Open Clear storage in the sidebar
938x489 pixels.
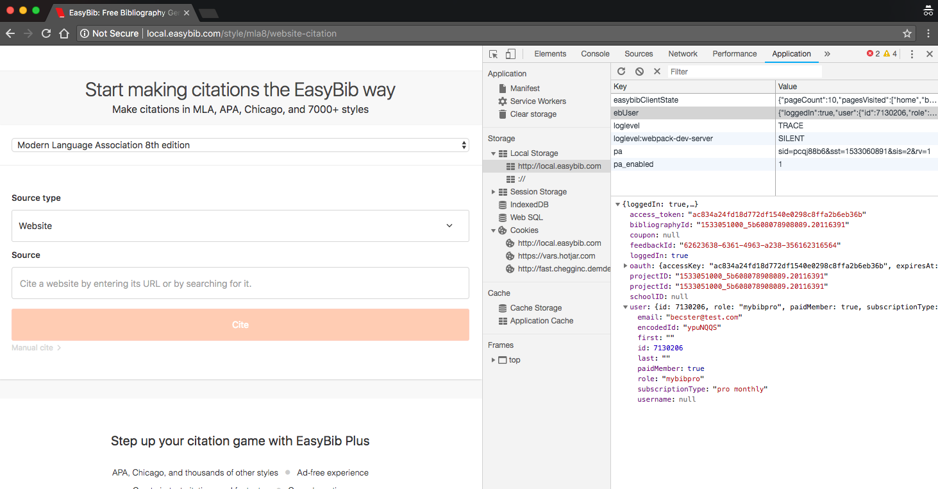[533, 114]
